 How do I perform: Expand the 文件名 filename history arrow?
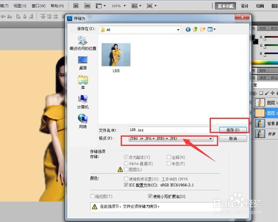click(211, 130)
